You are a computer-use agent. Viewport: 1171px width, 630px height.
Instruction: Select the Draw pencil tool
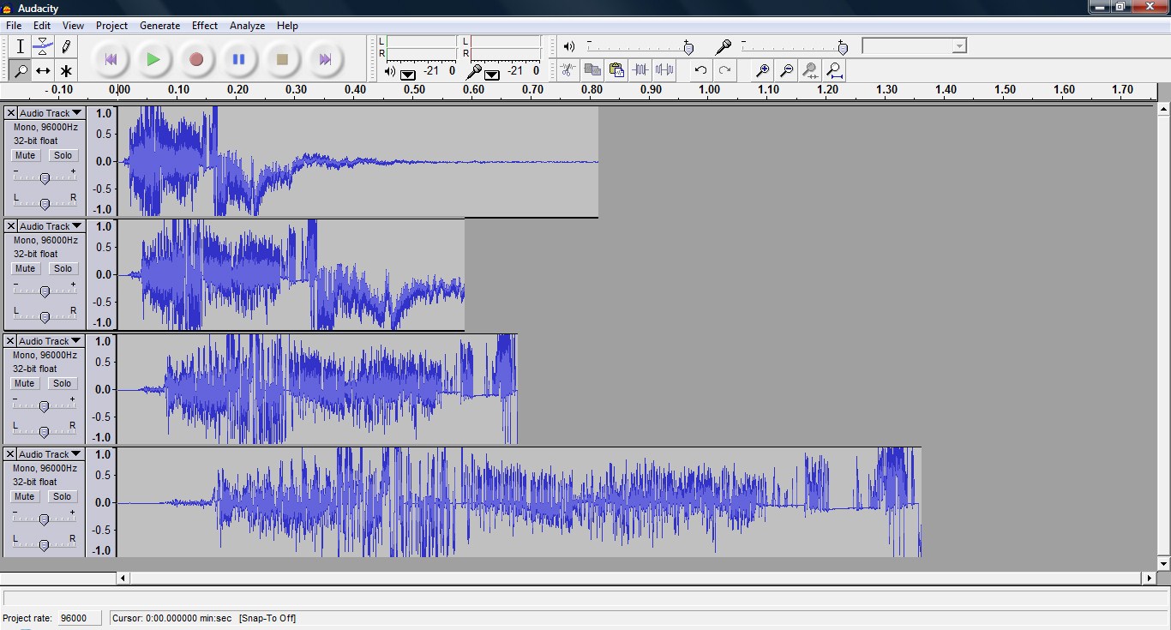coord(65,46)
